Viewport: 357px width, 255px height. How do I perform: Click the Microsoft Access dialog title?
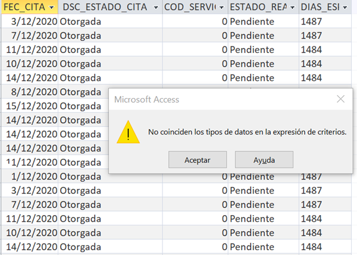pos(146,99)
